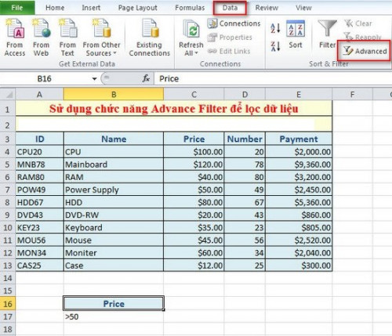
Task: Select the Mouse name cell
Action: point(114,240)
